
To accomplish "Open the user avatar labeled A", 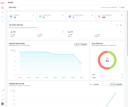I will pyautogui.click(x=3, y=104).
